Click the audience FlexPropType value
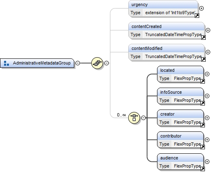Viewport: 211px width, 172px height. click(x=187, y=166)
